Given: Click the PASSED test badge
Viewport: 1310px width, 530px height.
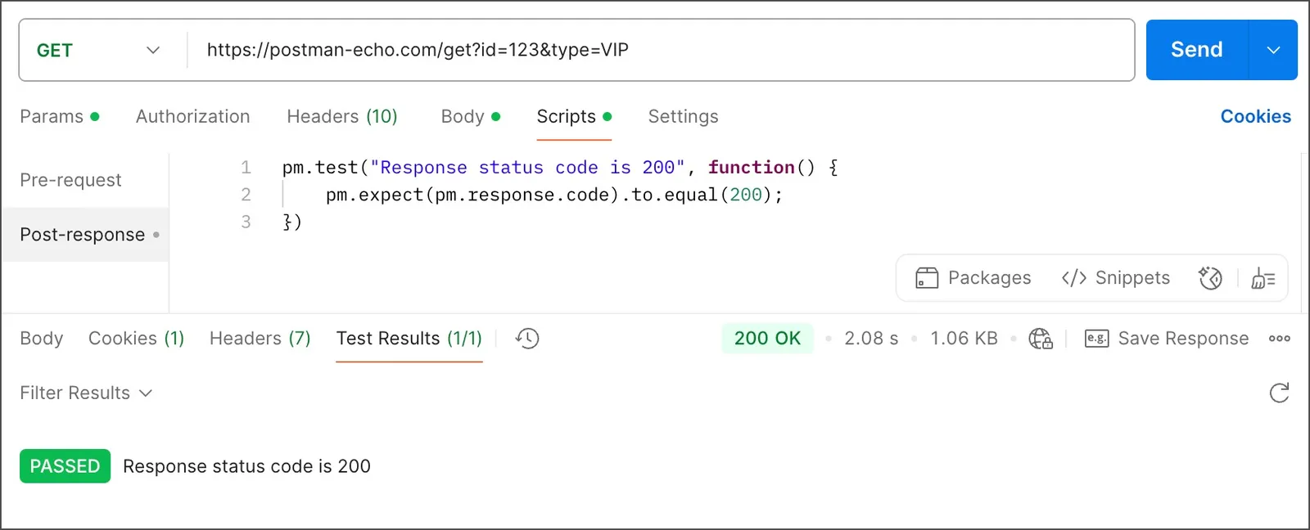Looking at the screenshot, I should click(65, 466).
